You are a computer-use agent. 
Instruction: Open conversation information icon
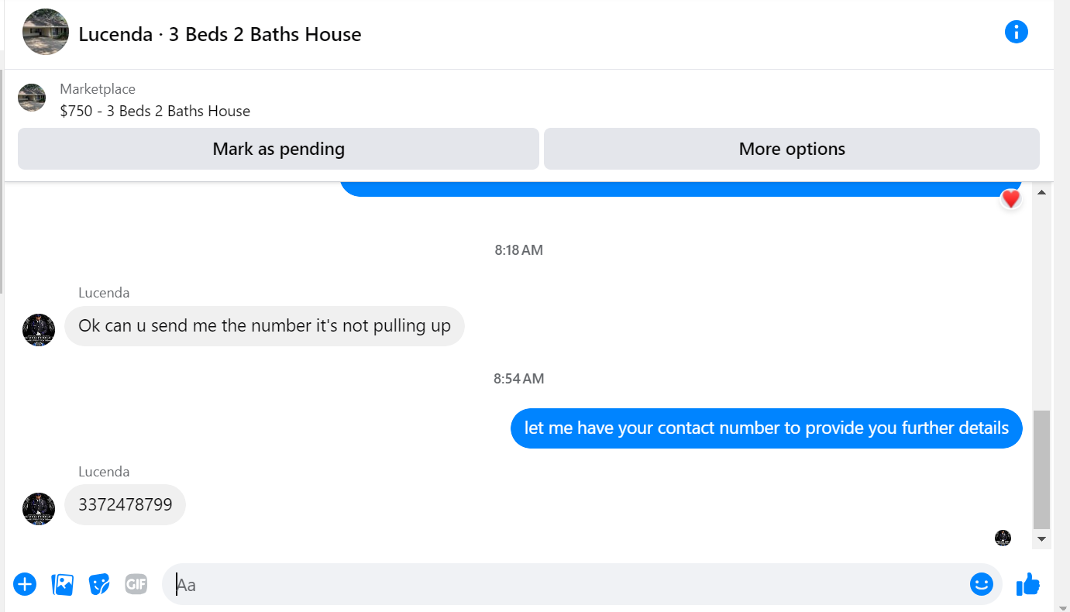click(1016, 32)
